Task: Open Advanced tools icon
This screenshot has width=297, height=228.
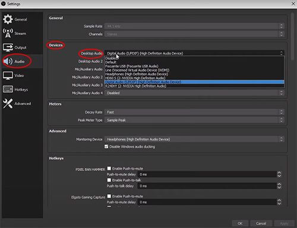Action: pyautogui.click(x=8, y=103)
